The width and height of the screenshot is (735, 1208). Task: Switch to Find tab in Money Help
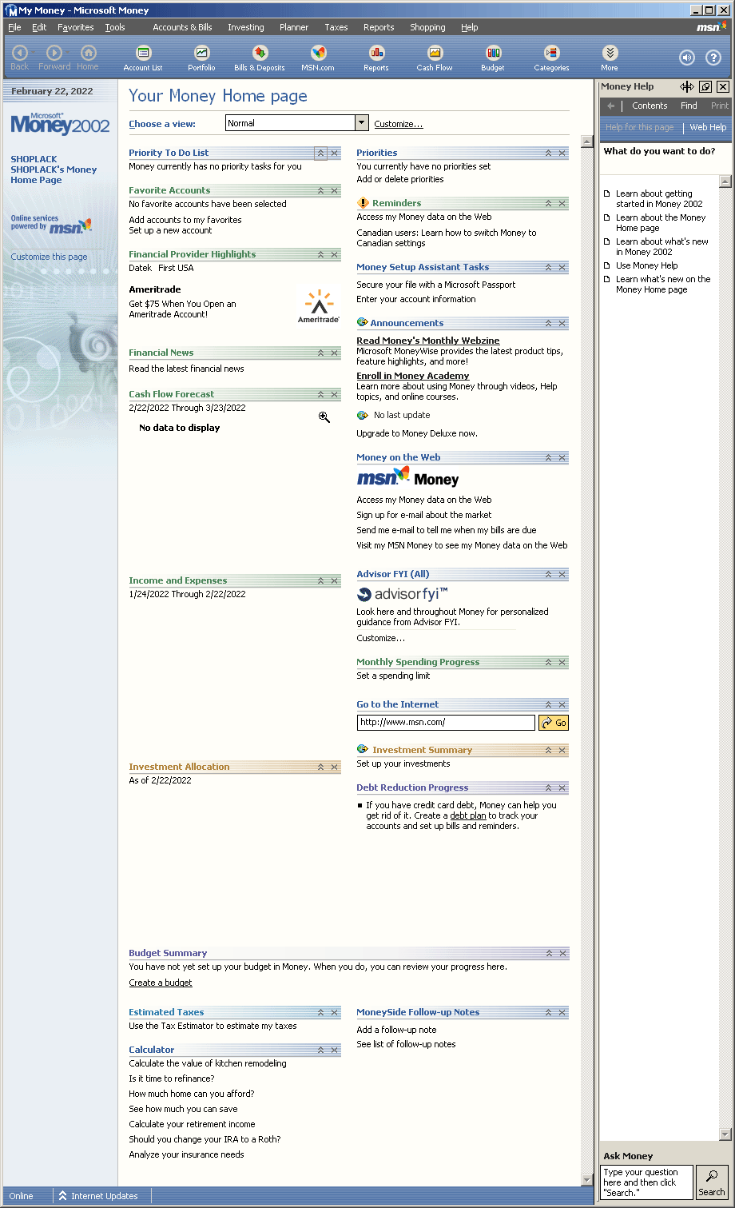coord(689,106)
